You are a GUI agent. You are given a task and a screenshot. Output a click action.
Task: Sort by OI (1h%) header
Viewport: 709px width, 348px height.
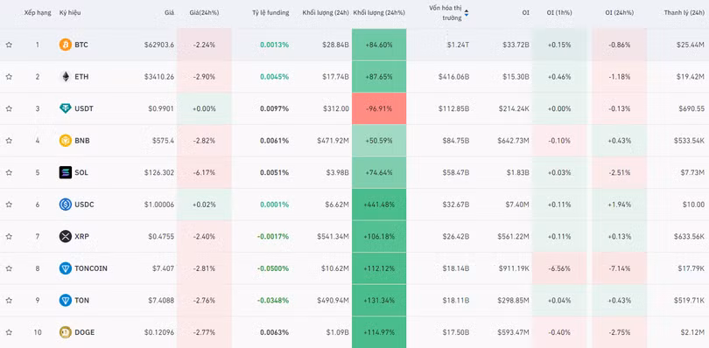pos(558,12)
